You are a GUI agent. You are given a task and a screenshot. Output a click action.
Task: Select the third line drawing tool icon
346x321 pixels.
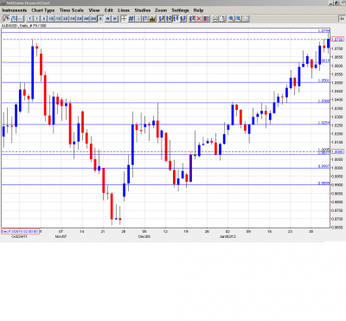176,19
